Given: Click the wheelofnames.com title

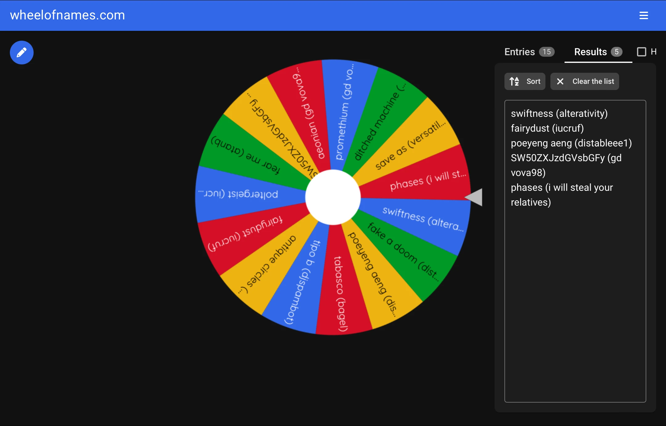Looking at the screenshot, I should tap(67, 15).
